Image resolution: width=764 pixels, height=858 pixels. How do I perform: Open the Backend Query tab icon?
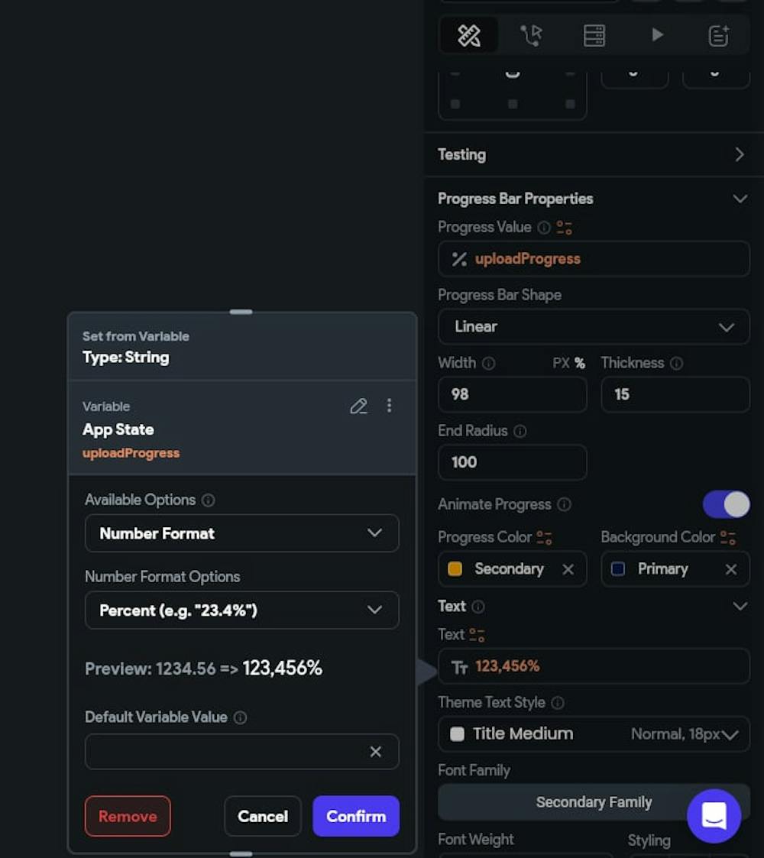pyautogui.click(x=594, y=36)
